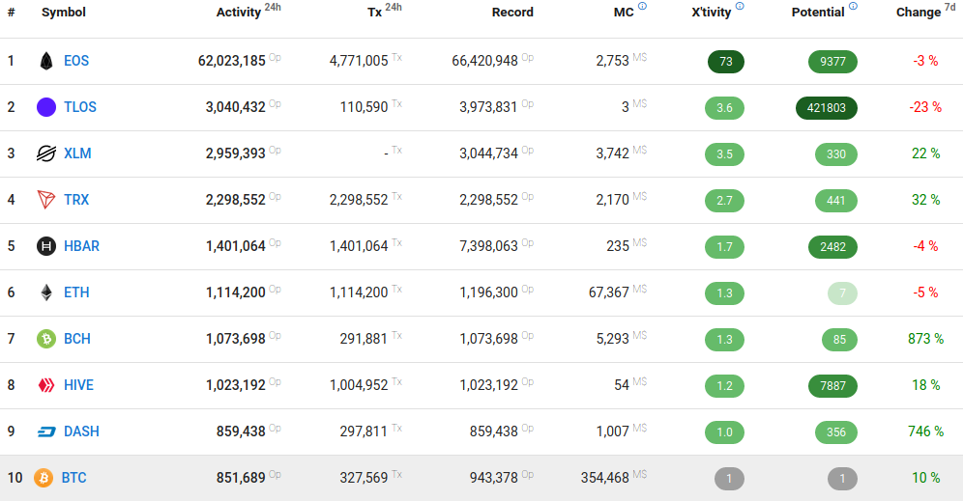Click the TRX Tron logo icon

coord(46,199)
